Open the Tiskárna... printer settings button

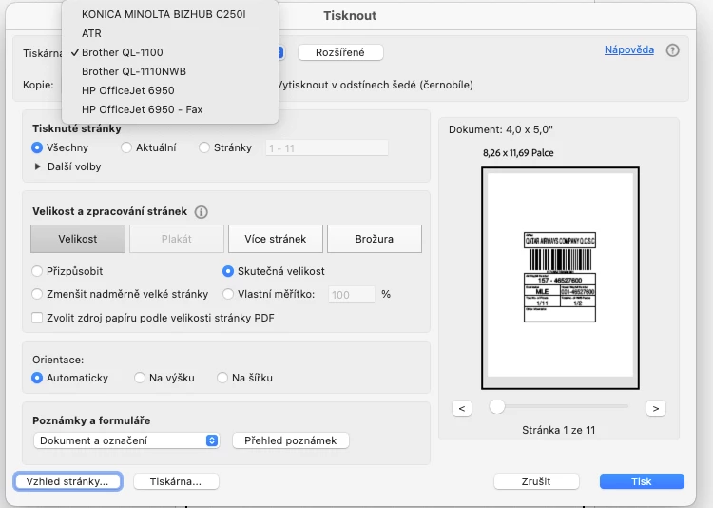176,481
